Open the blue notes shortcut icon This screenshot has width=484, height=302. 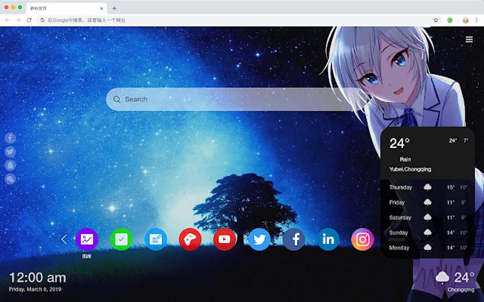156,239
